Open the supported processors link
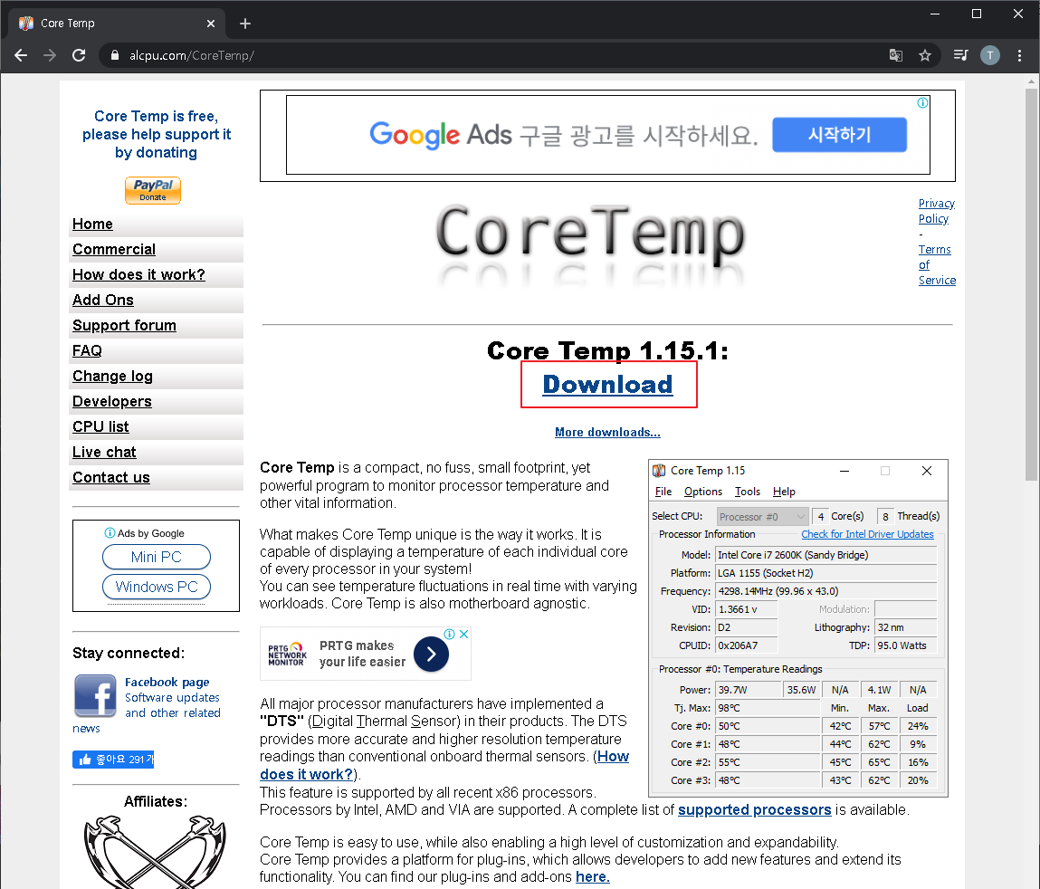The height and width of the screenshot is (889, 1040). (754, 810)
